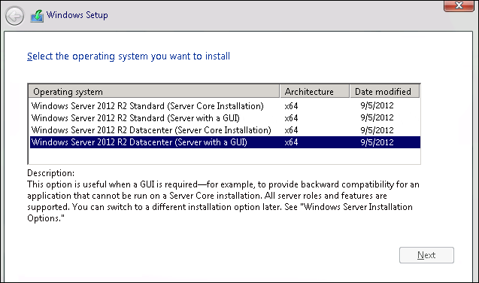Click x64 in the Standard Server with GUI row
Screen dimensions: 479x283
click(291, 118)
